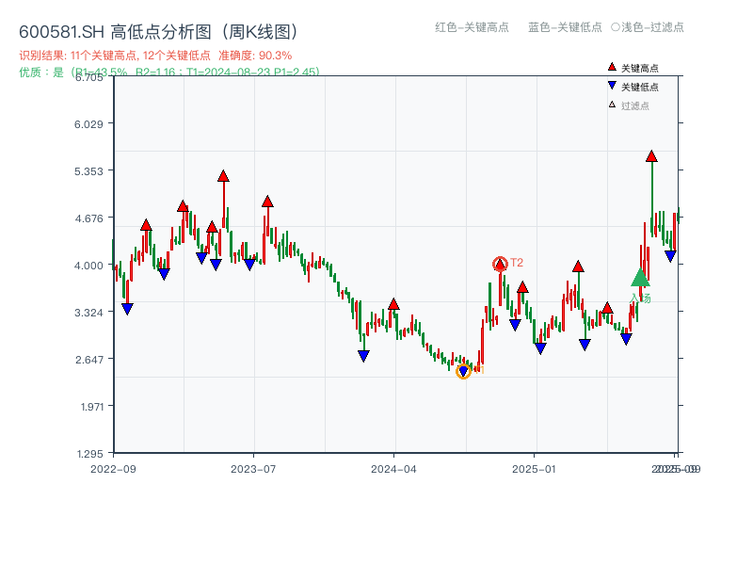The image size is (753, 565).
Task: Click the orange circled key low point marker
Action: coord(463,371)
